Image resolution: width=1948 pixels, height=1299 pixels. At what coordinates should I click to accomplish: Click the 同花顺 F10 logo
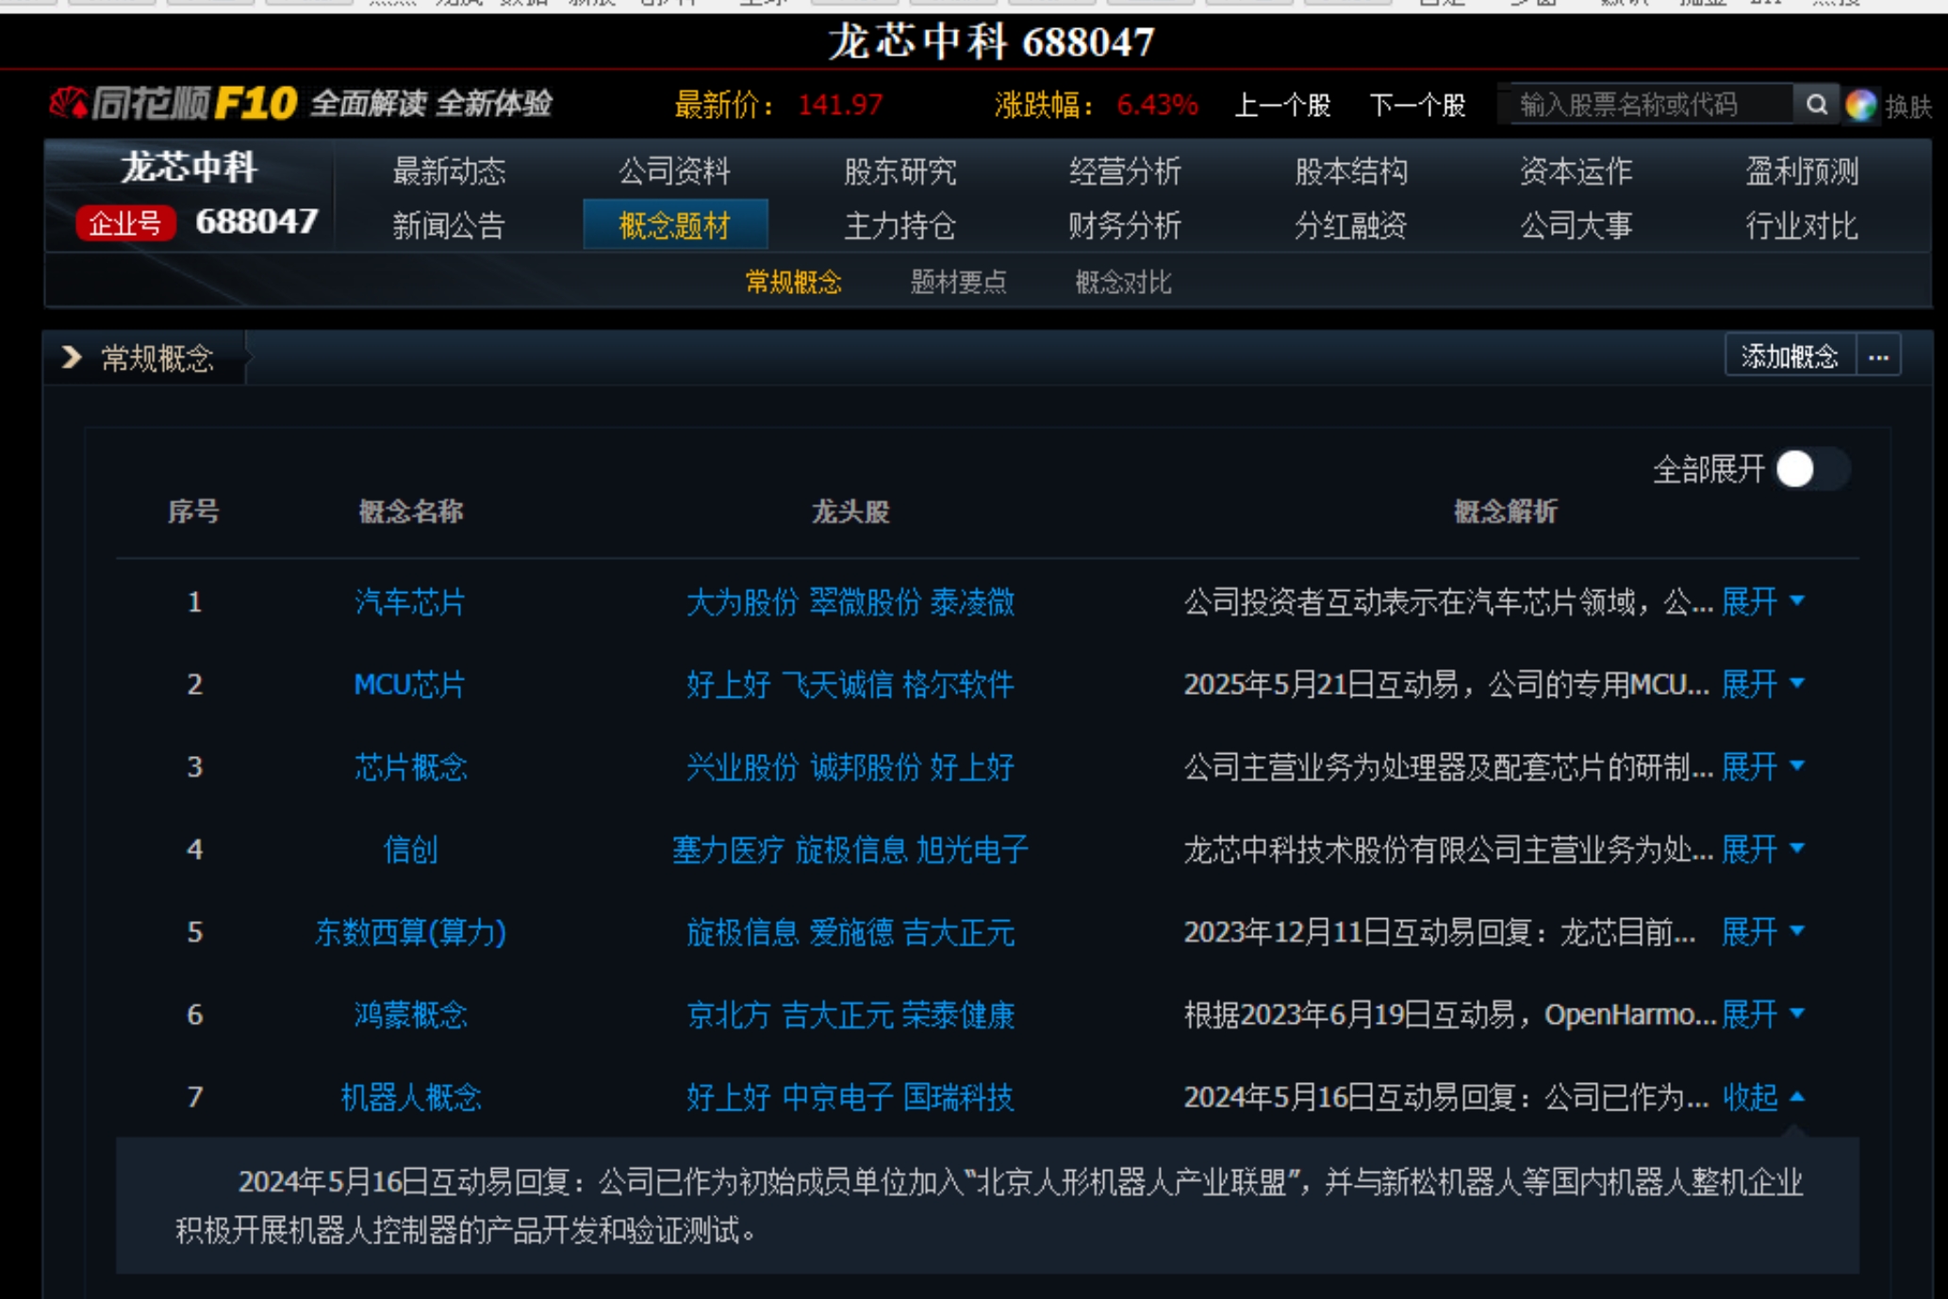[x=174, y=103]
